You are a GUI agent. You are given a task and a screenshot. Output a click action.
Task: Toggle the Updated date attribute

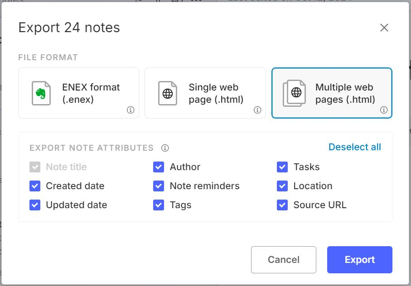(35, 205)
